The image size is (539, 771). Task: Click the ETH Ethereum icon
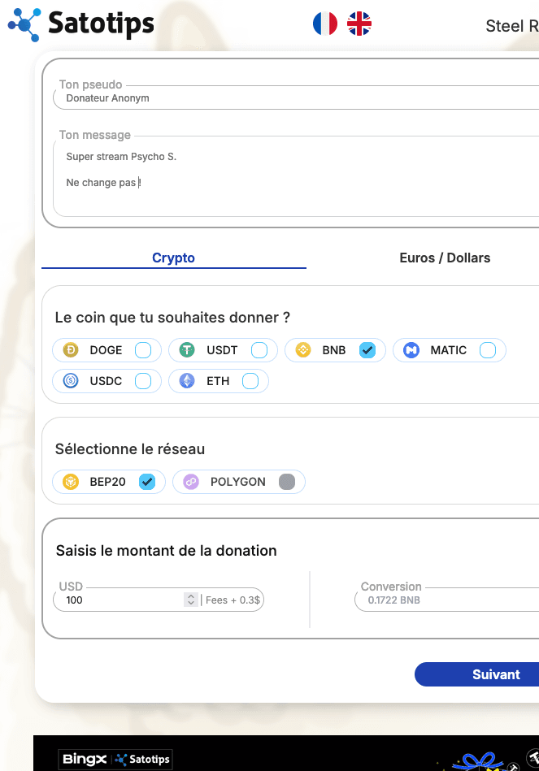point(187,380)
